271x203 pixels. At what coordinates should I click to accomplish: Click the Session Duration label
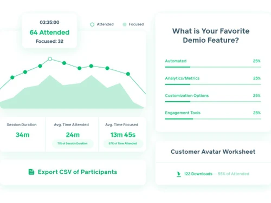(x=22, y=125)
